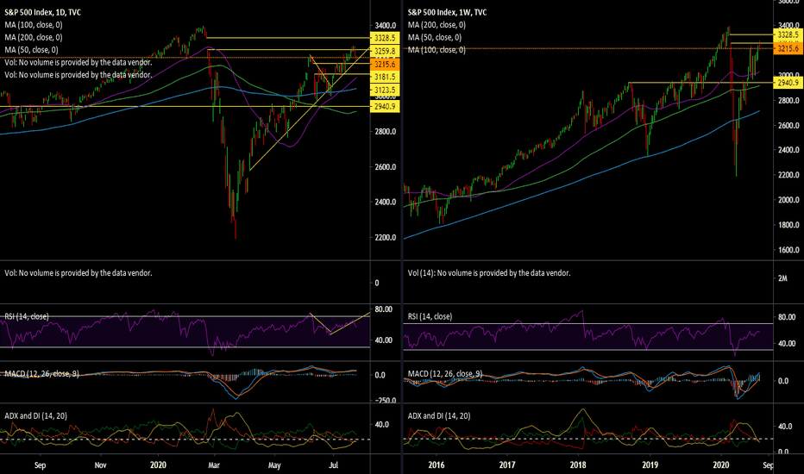Click -250.0 on the daily MACD scale

tap(384, 401)
